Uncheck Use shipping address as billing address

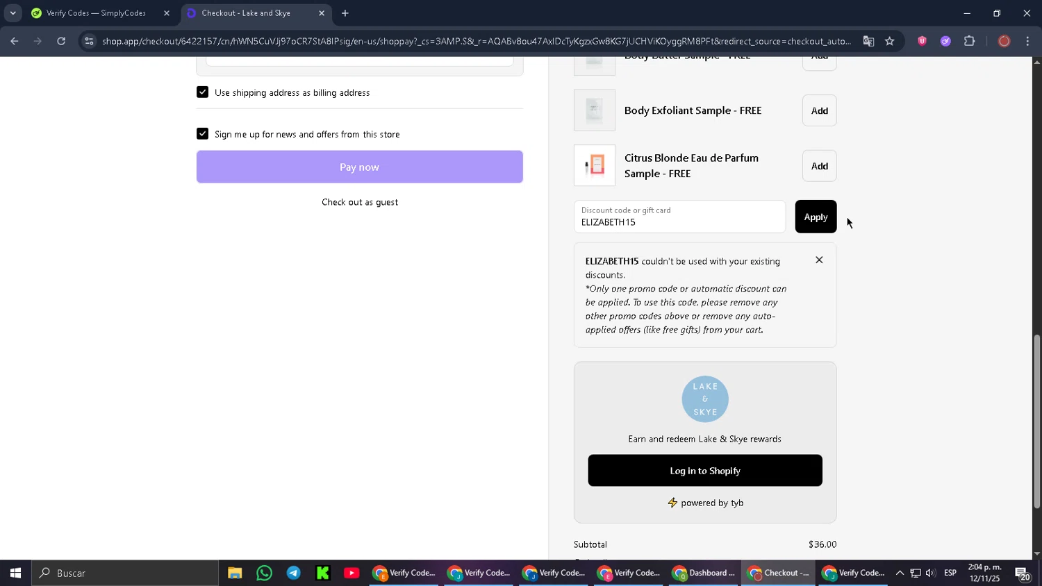pos(202,92)
